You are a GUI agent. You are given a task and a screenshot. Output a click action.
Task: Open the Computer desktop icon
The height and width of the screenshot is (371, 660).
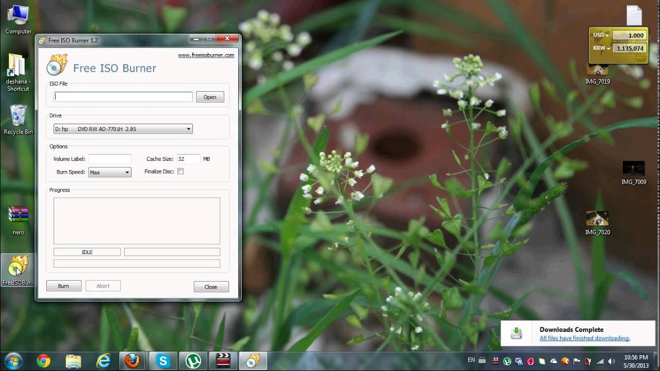coord(18,20)
